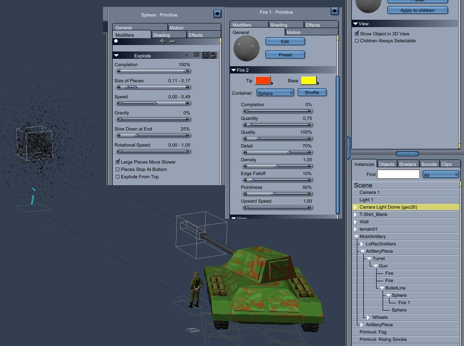Click the Edit button in Fire 1 panel
The width and height of the screenshot is (464, 346).
[x=285, y=41]
